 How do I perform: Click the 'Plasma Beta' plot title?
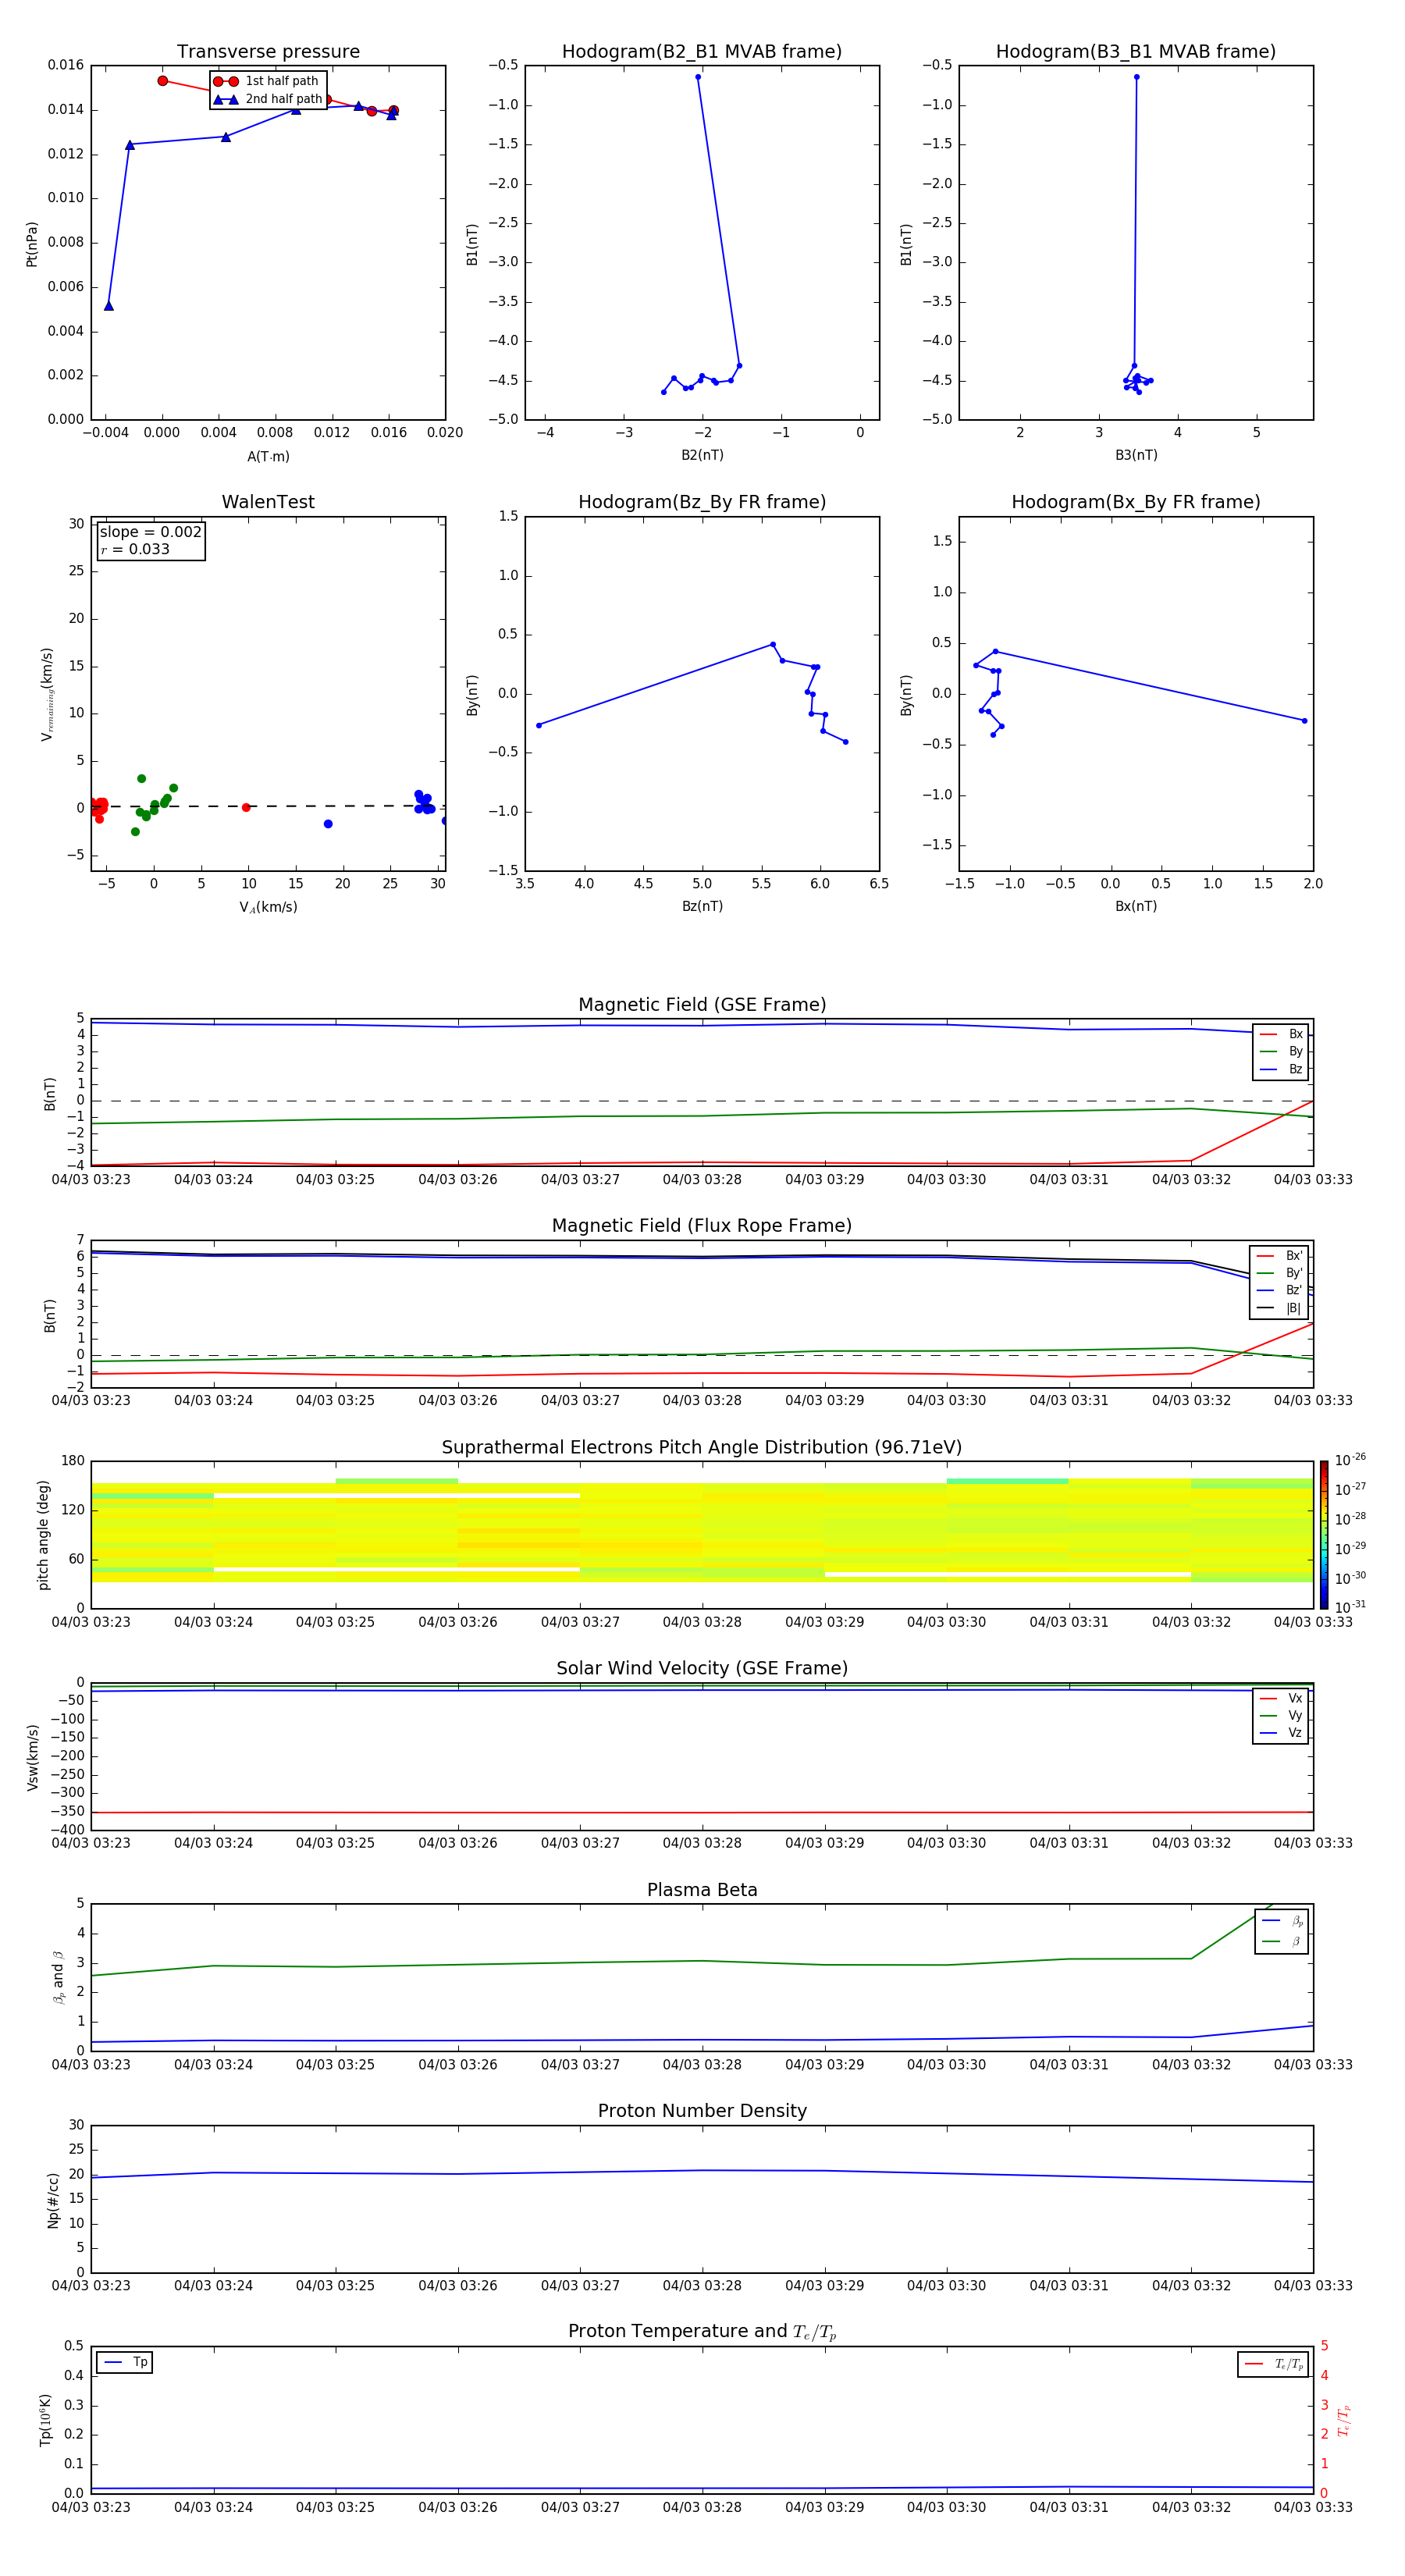click(x=702, y=1890)
